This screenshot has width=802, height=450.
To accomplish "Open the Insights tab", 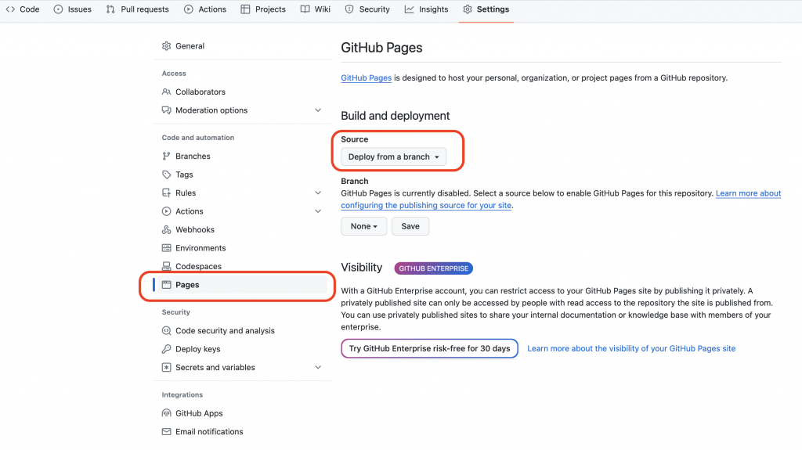I will [x=426, y=9].
